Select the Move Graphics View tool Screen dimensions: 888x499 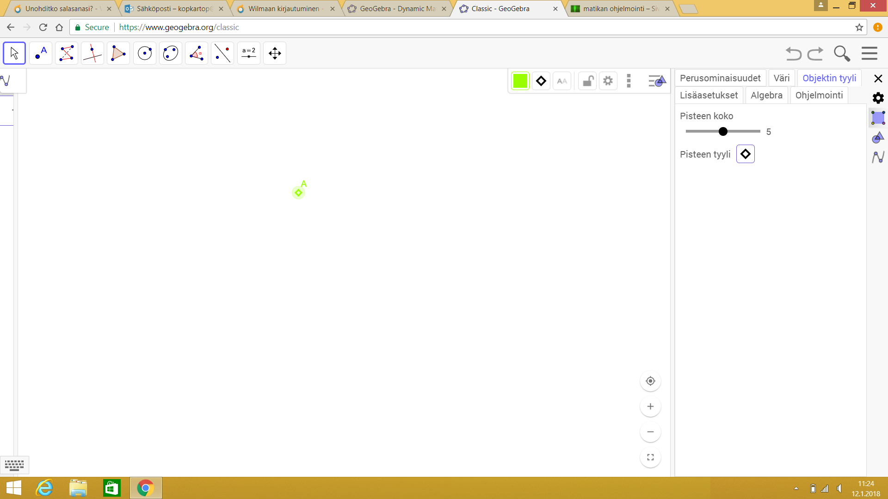click(x=275, y=53)
